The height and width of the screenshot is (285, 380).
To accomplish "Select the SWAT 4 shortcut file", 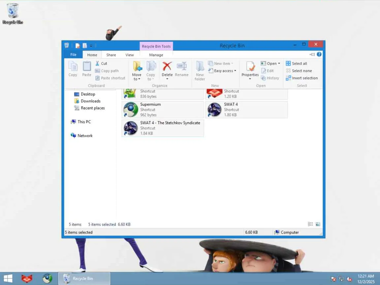I will click(x=246, y=110).
